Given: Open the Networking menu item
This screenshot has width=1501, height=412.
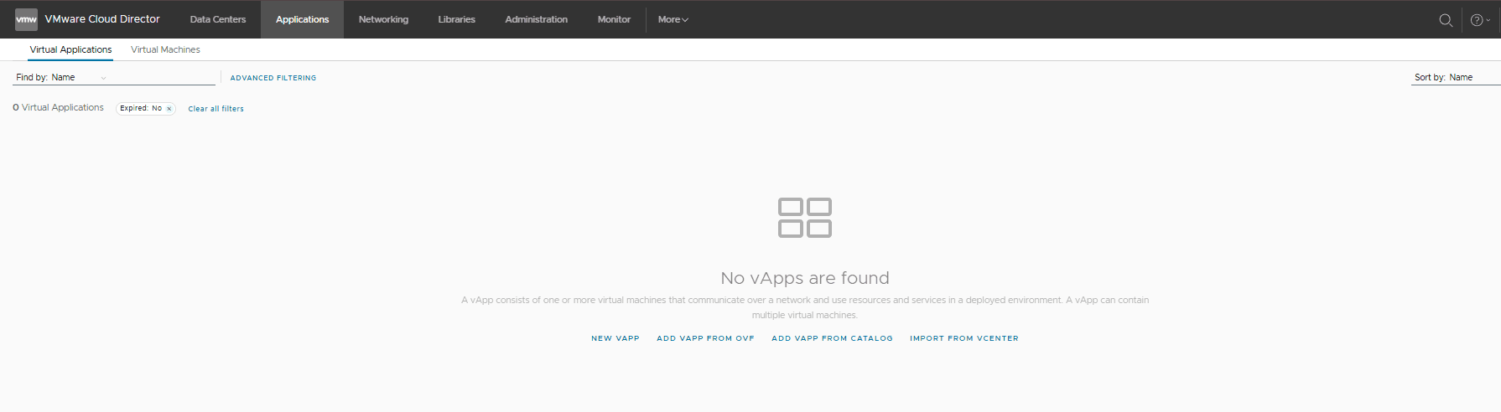Looking at the screenshot, I should pos(383,19).
